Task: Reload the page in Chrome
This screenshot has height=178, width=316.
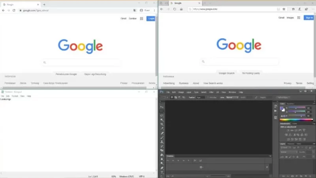Action: coord(14,10)
